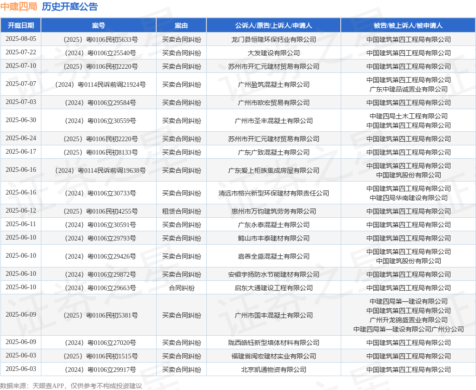This screenshot has height=390, width=476.
Task: Click plaintiff 大发建设有限公司
Action: (273, 53)
